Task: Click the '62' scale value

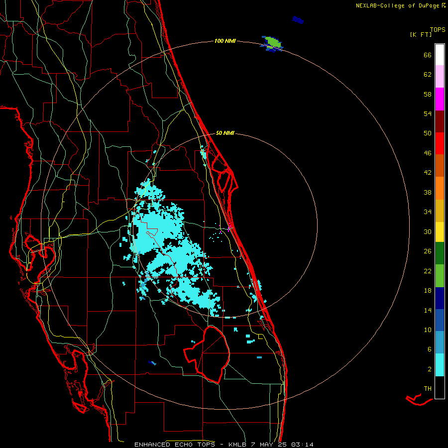Action: 428,75
